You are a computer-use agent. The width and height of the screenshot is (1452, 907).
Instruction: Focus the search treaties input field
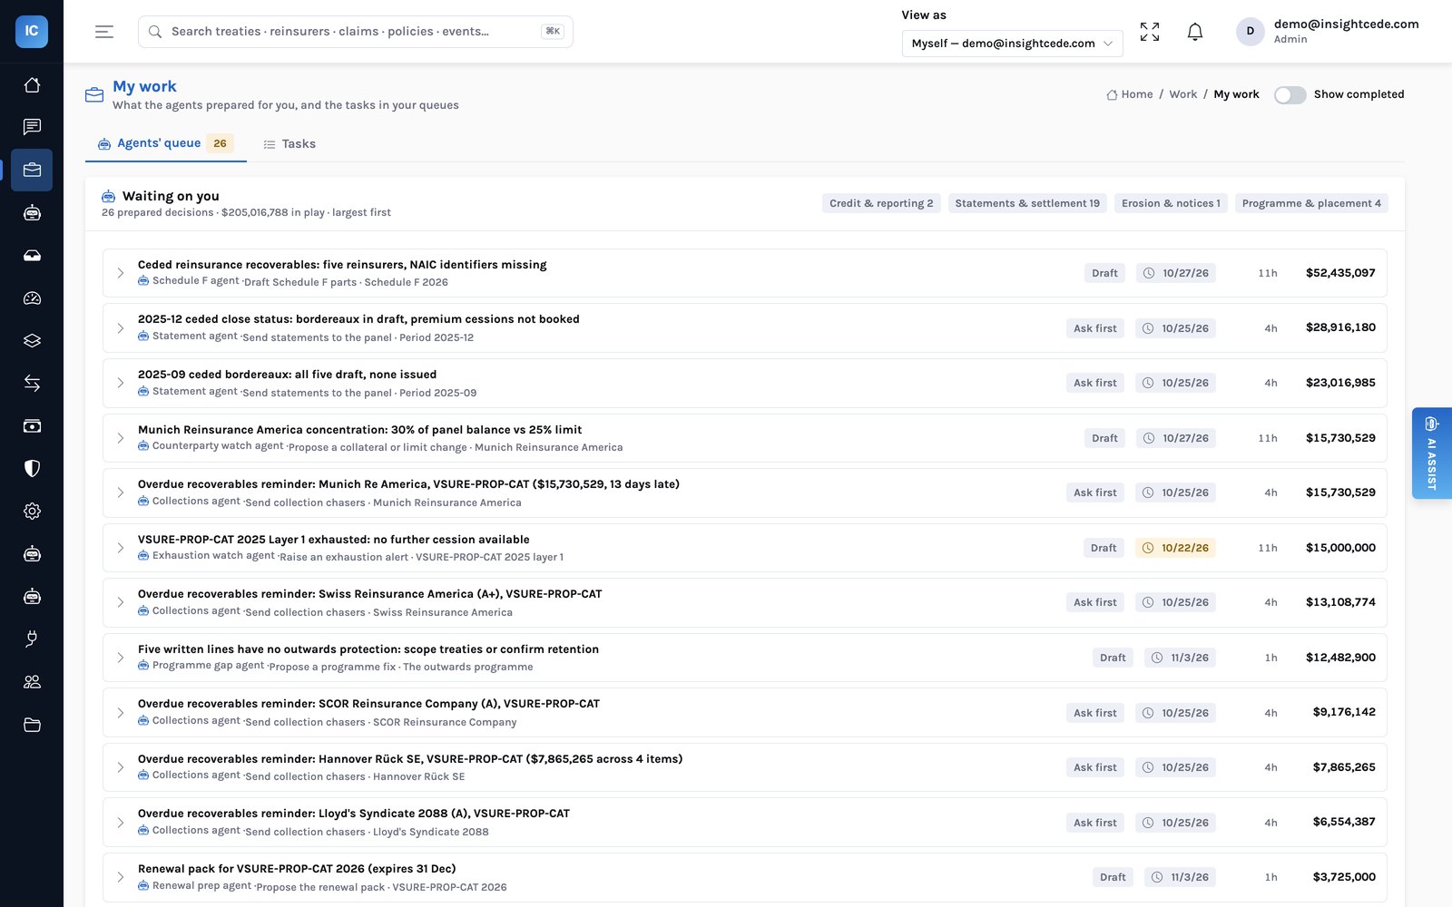tap(356, 32)
